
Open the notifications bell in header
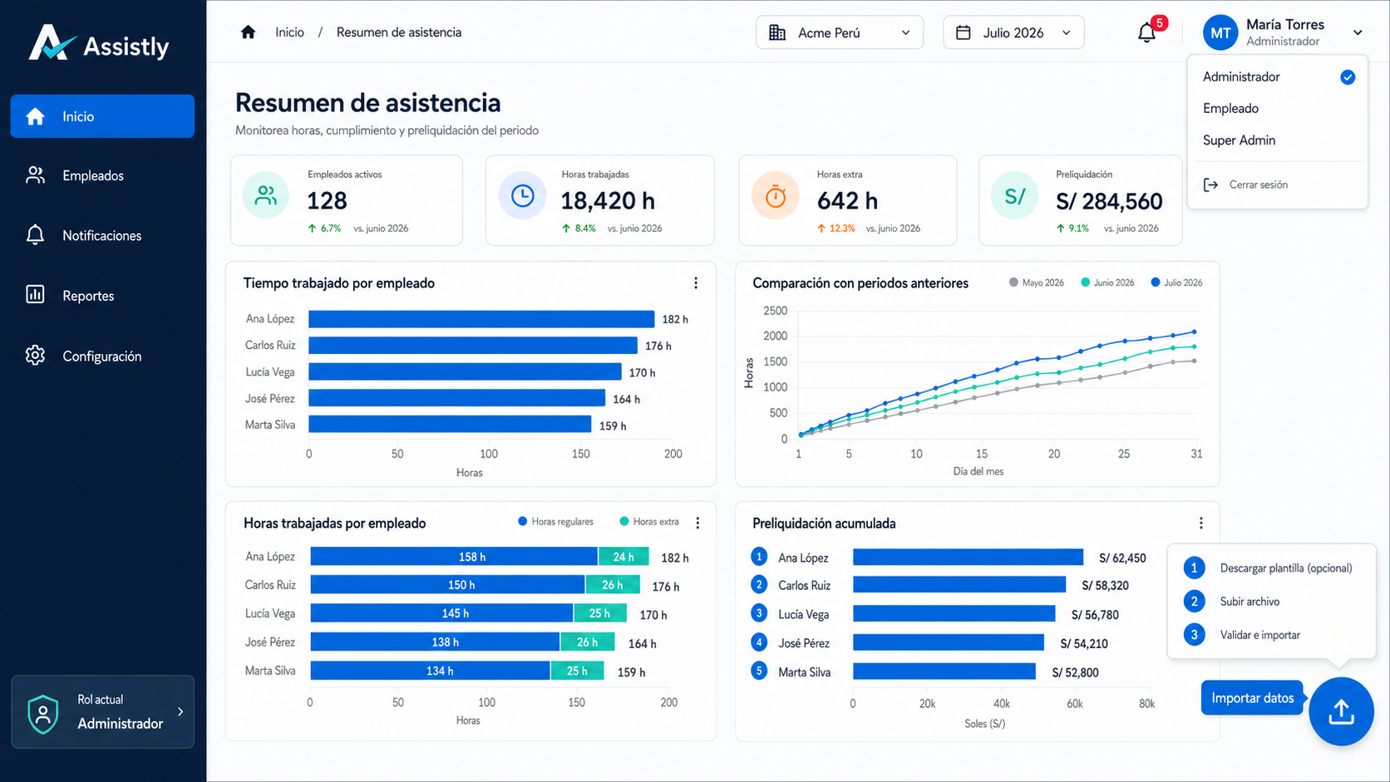tap(1146, 33)
